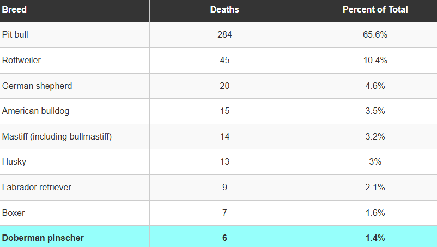The height and width of the screenshot is (247, 437).
Task: Click the Deaths column header
Action: click(224, 10)
